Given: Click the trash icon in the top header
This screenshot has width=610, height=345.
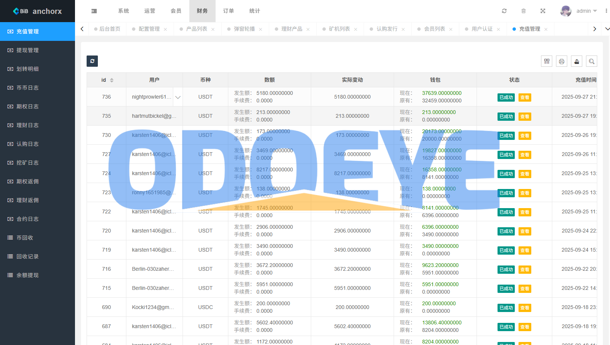Looking at the screenshot, I should tap(523, 11).
